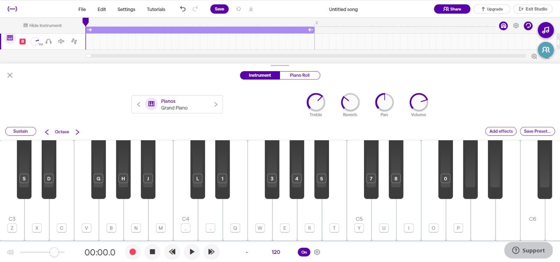Screen dimensions: 560x262
Task: Solo the track with the headphones icon
Action: pos(49,41)
